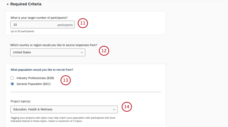Click the "participants" suffix inside the number field
The height and width of the screenshot is (127, 228).
tap(65, 25)
